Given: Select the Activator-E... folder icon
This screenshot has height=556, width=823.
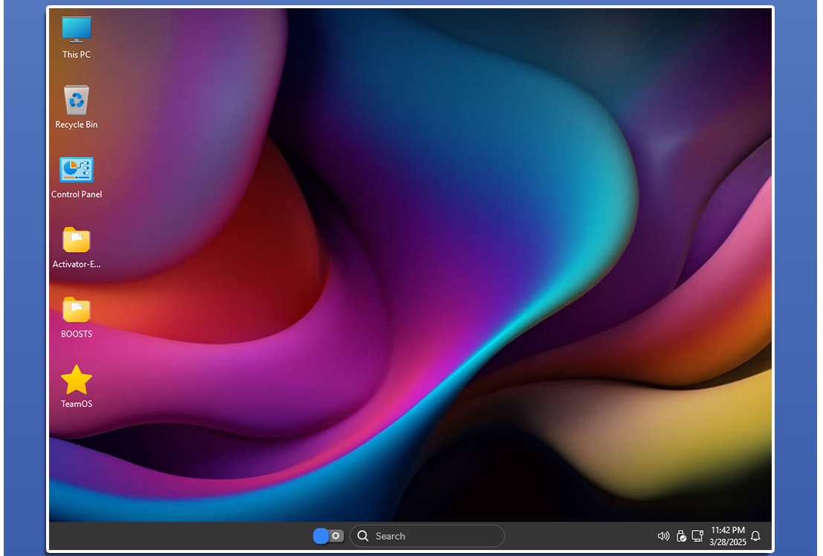Looking at the screenshot, I should pos(77,240).
